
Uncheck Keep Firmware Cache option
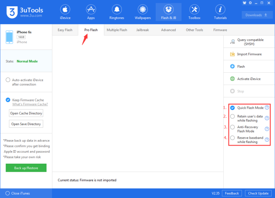click(8, 100)
